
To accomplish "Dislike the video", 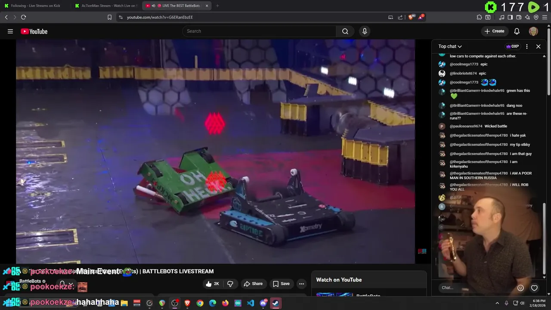I will (x=230, y=284).
